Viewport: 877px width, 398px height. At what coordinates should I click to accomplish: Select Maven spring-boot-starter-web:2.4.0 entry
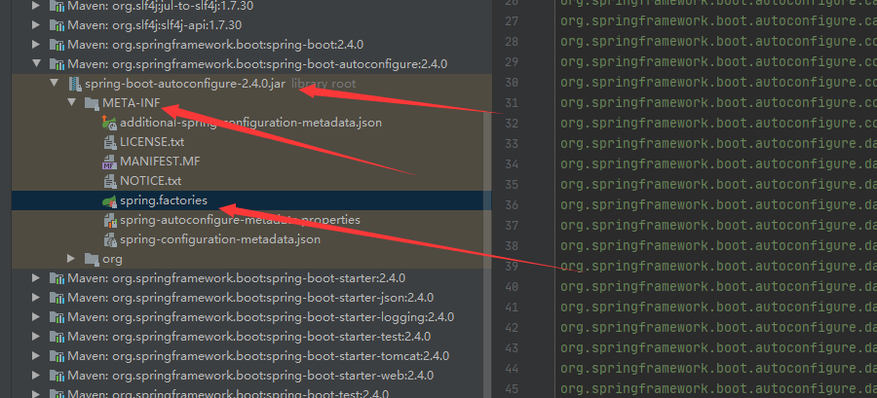click(250, 376)
